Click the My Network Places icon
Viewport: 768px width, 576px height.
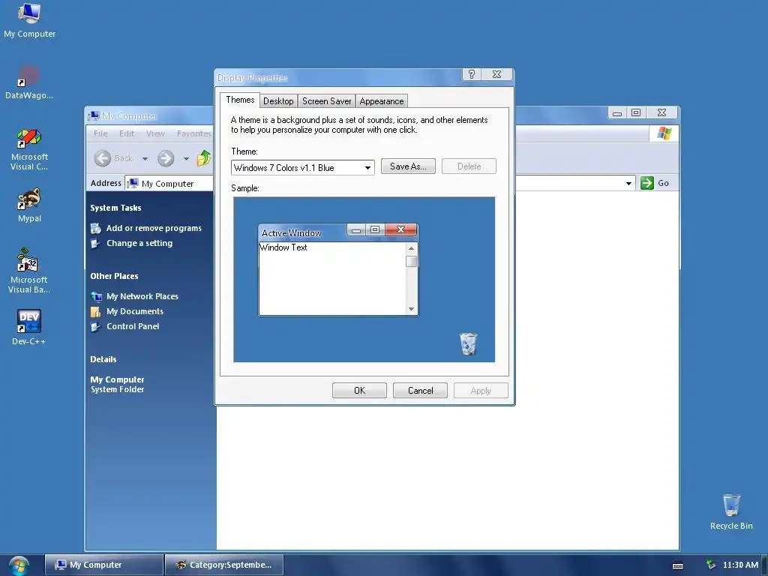(96, 296)
